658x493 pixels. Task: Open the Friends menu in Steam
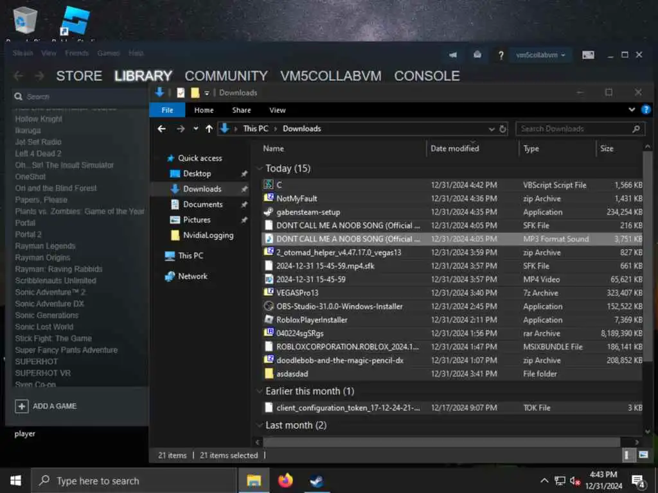[77, 53]
